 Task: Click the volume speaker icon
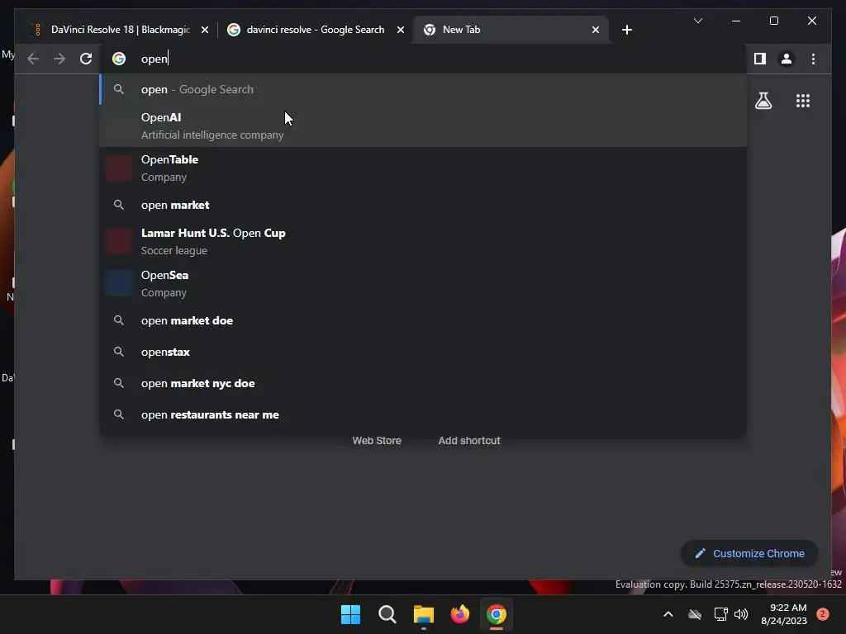[741, 614]
